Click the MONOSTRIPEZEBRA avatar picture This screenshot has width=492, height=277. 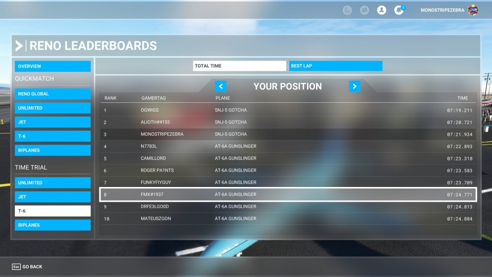pos(473,10)
